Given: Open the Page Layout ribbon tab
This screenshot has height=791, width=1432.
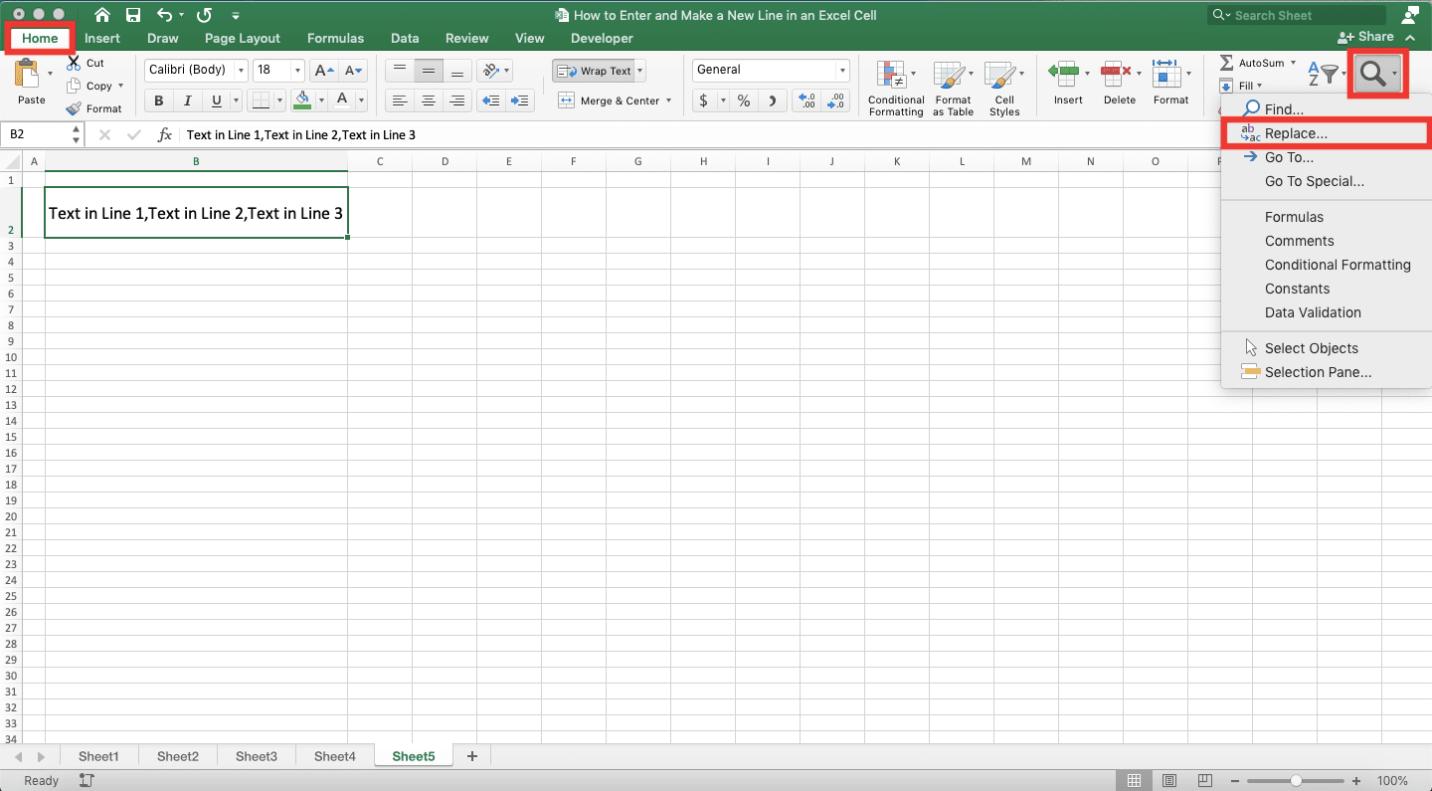Looking at the screenshot, I should point(243,38).
